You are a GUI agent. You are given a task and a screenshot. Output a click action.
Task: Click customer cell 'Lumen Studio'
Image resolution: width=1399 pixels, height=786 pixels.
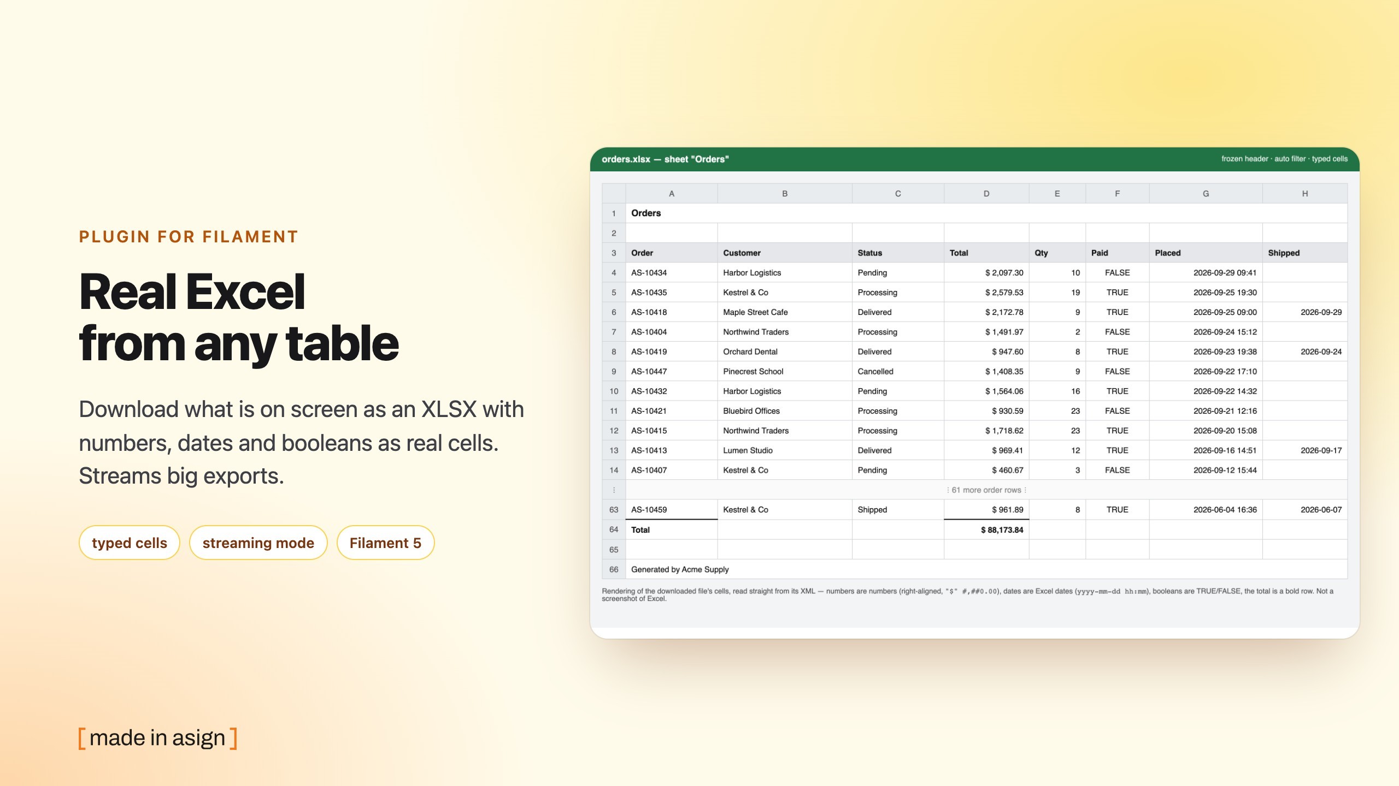tap(784, 450)
